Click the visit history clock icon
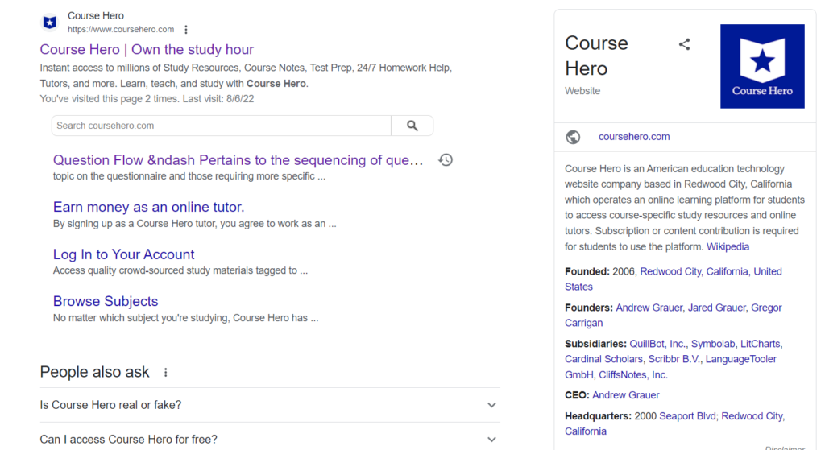This screenshot has width=825, height=450. 446,160
